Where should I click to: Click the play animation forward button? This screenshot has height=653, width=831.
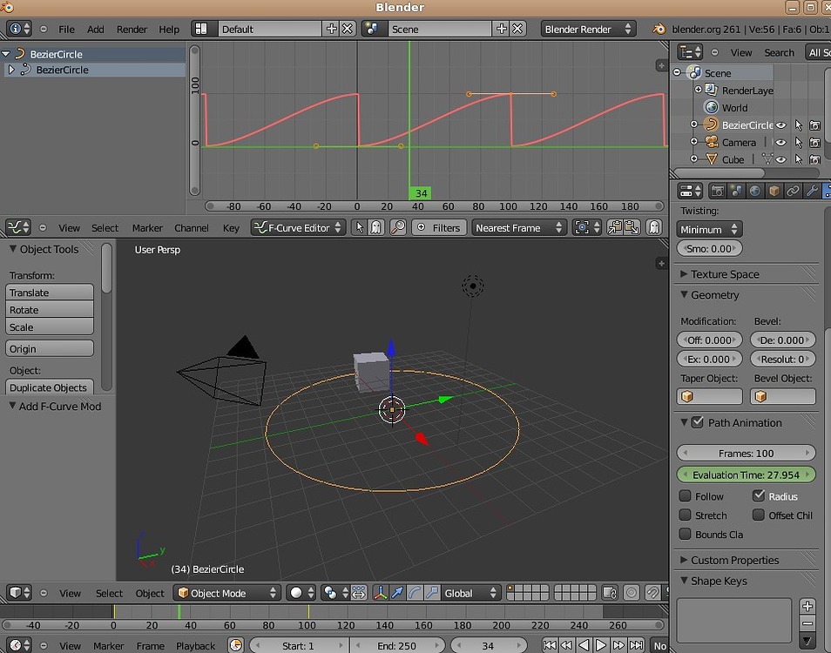click(601, 645)
